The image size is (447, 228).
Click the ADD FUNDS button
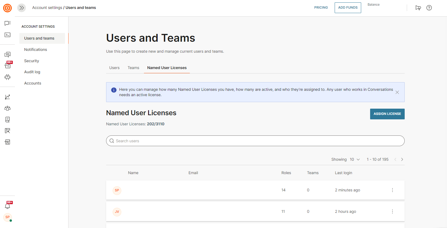348,8
